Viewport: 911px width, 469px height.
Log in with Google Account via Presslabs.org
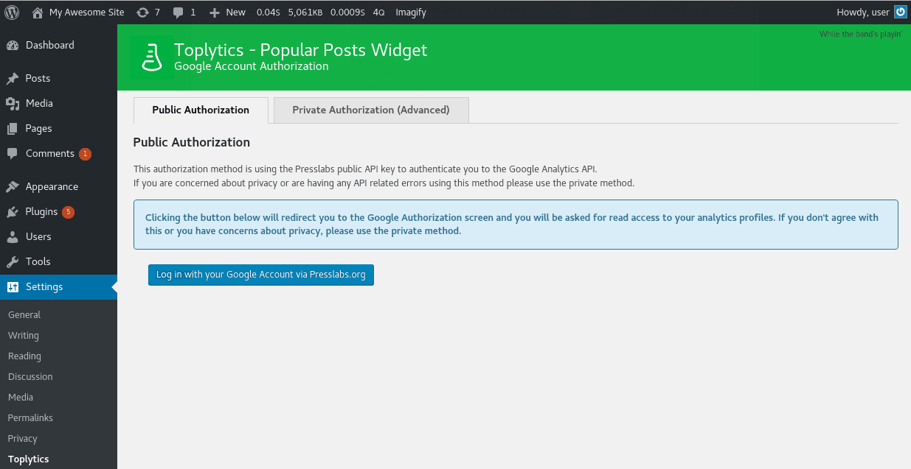click(x=261, y=275)
